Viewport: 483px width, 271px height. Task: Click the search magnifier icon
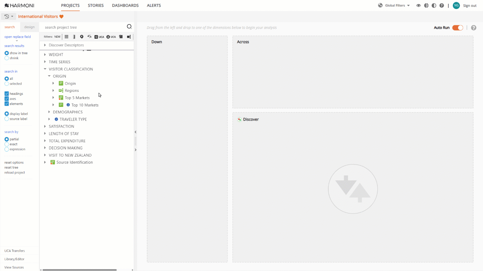tap(129, 27)
